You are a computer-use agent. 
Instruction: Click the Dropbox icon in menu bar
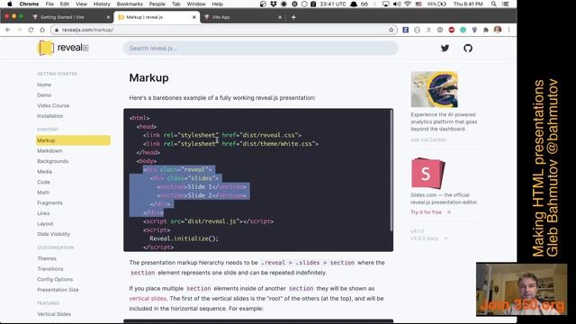click(x=274, y=4)
